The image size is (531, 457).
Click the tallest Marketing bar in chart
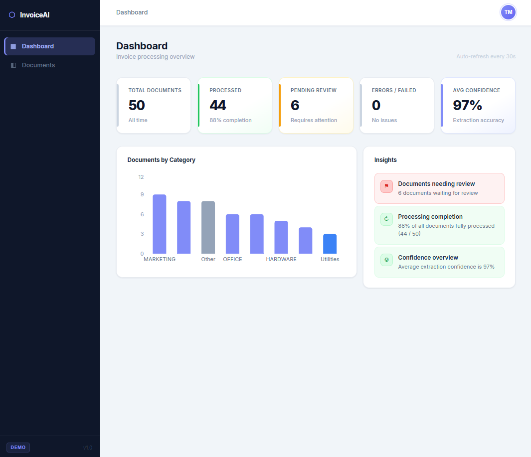(x=160, y=224)
